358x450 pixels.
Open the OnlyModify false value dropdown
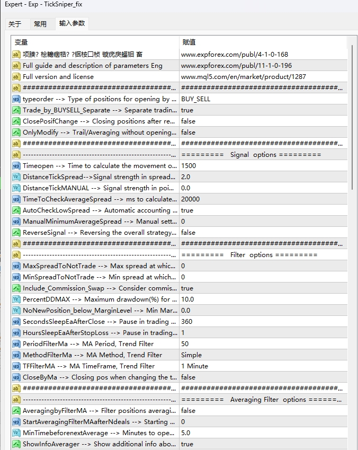point(263,133)
